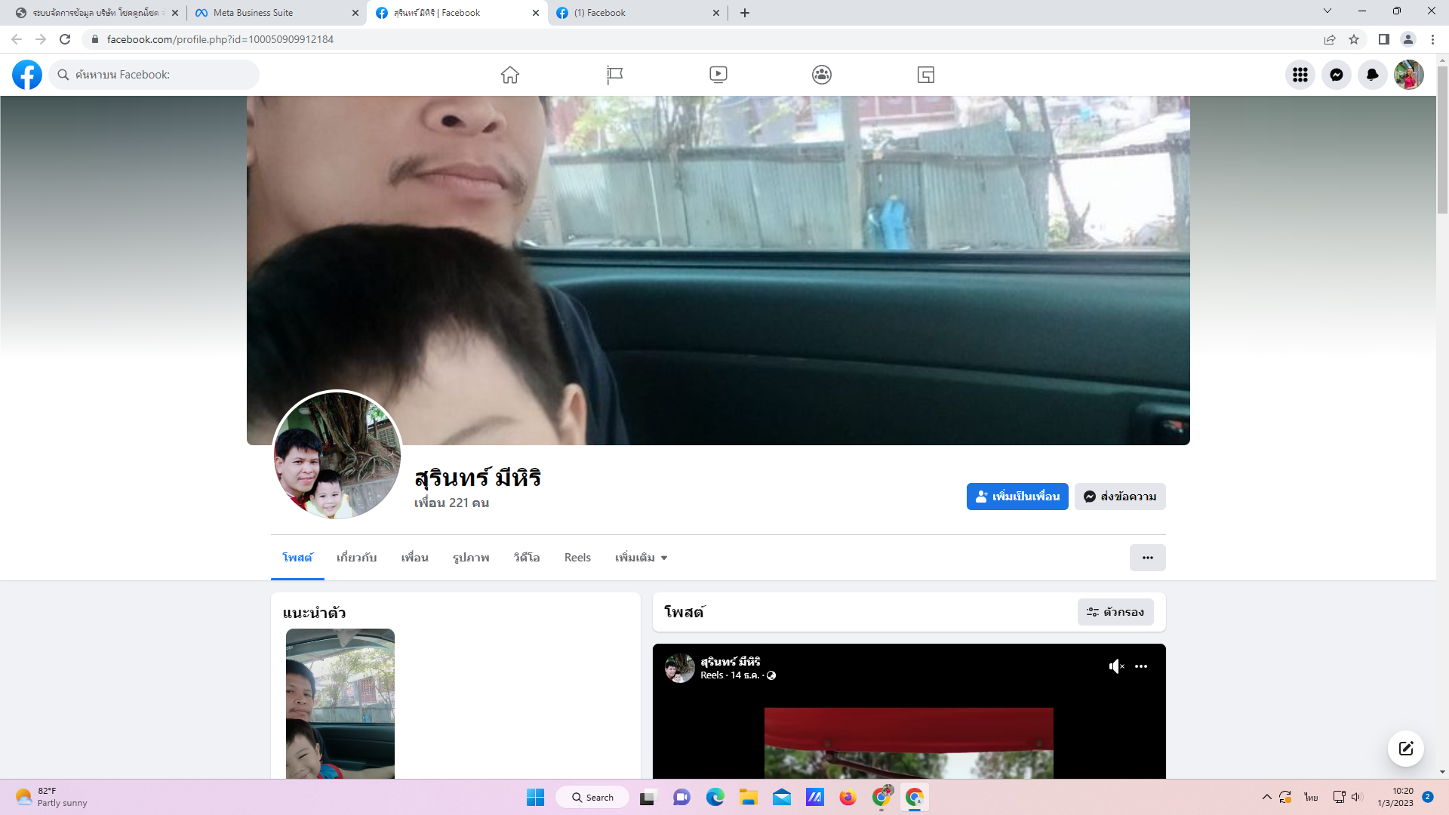
Task: Open the Facebook menu grid icon
Action: 1300,75
